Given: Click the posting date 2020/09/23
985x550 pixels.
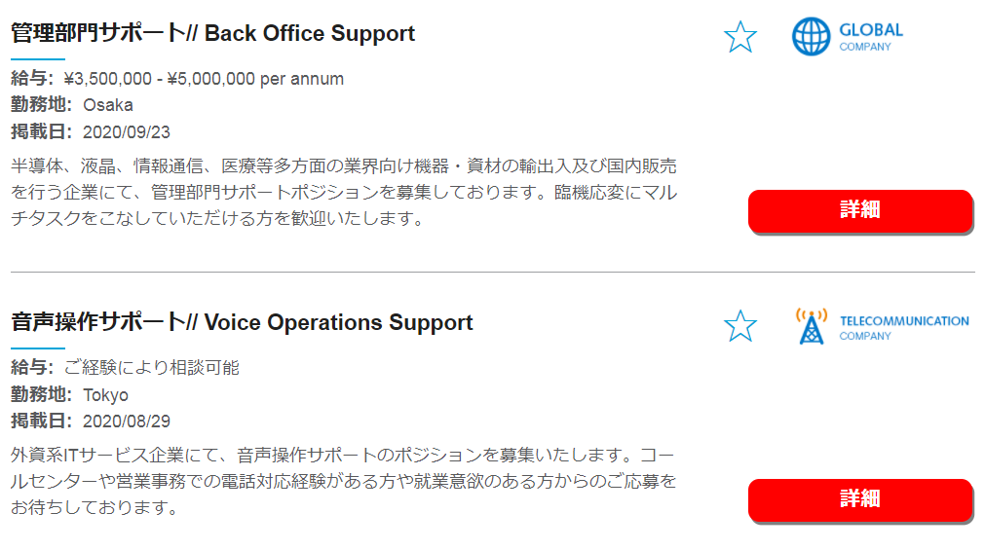Looking at the screenshot, I should pos(127,132).
